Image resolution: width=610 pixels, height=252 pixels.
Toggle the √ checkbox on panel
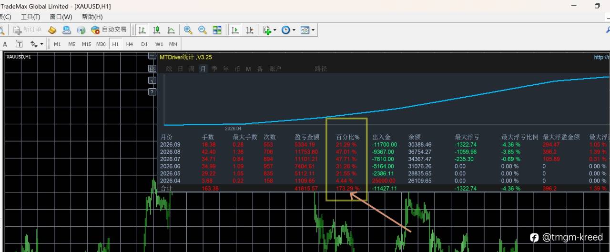(152, 81)
